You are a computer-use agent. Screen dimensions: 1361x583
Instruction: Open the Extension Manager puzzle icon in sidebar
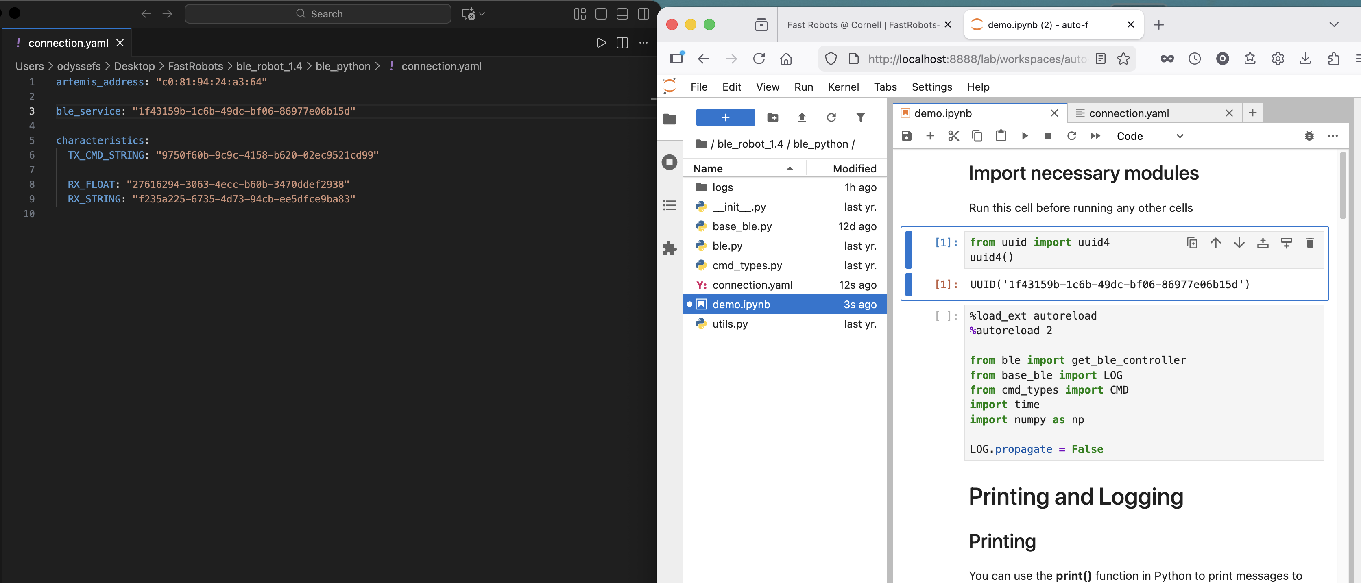tap(670, 248)
